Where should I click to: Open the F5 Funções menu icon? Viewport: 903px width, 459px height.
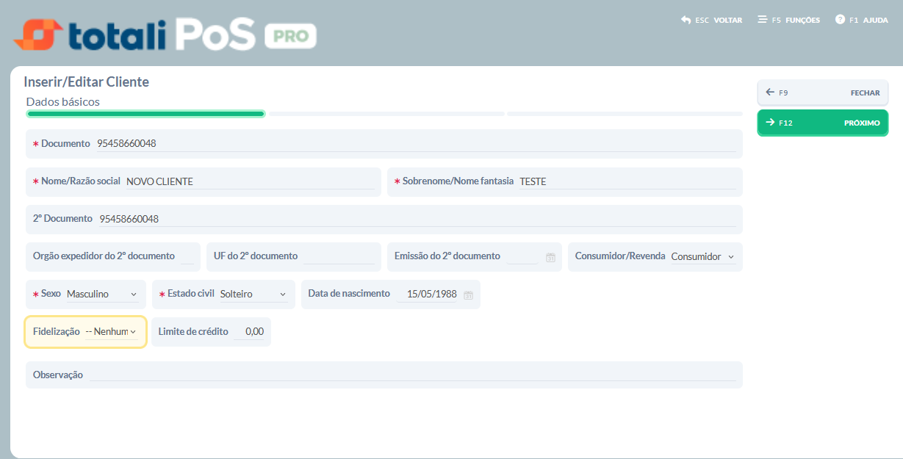[x=762, y=20]
